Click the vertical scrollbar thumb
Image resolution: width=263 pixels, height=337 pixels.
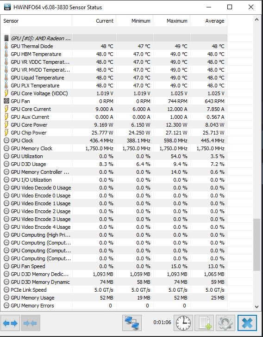click(x=257, y=245)
